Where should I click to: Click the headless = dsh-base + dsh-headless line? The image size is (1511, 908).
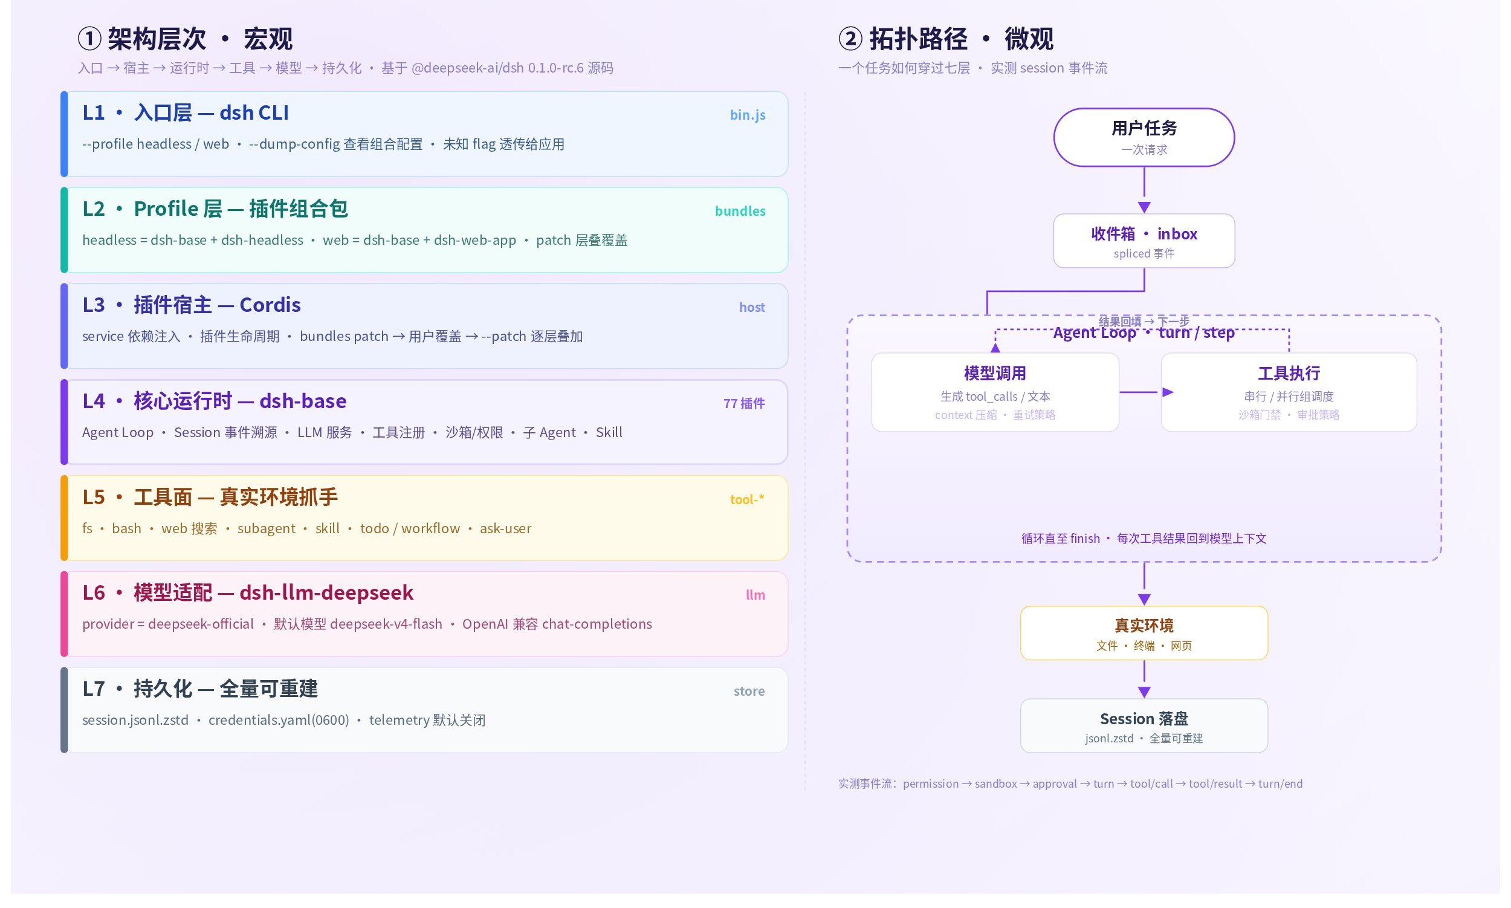pyautogui.click(x=355, y=241)
